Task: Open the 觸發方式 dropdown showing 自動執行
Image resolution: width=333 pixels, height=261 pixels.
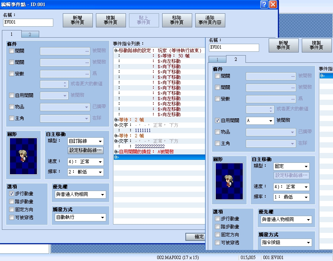Action: [x=80, y=217]
